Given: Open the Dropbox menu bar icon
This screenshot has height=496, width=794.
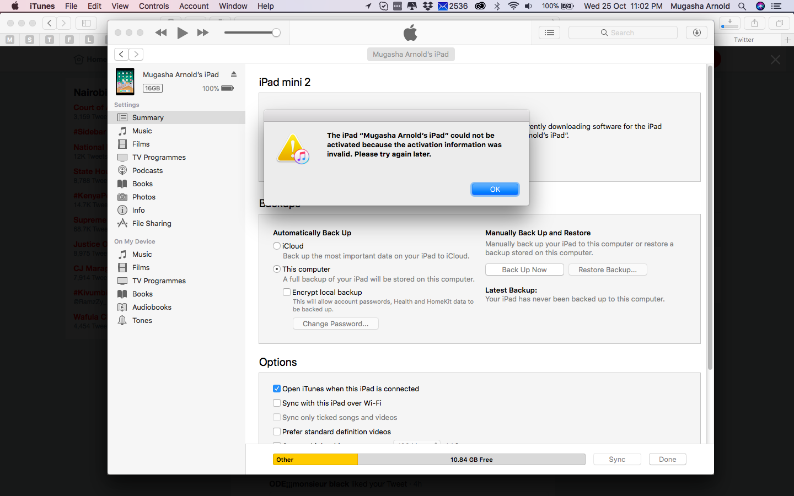Looking at the screenshot, I should click(x=427, y=6).
